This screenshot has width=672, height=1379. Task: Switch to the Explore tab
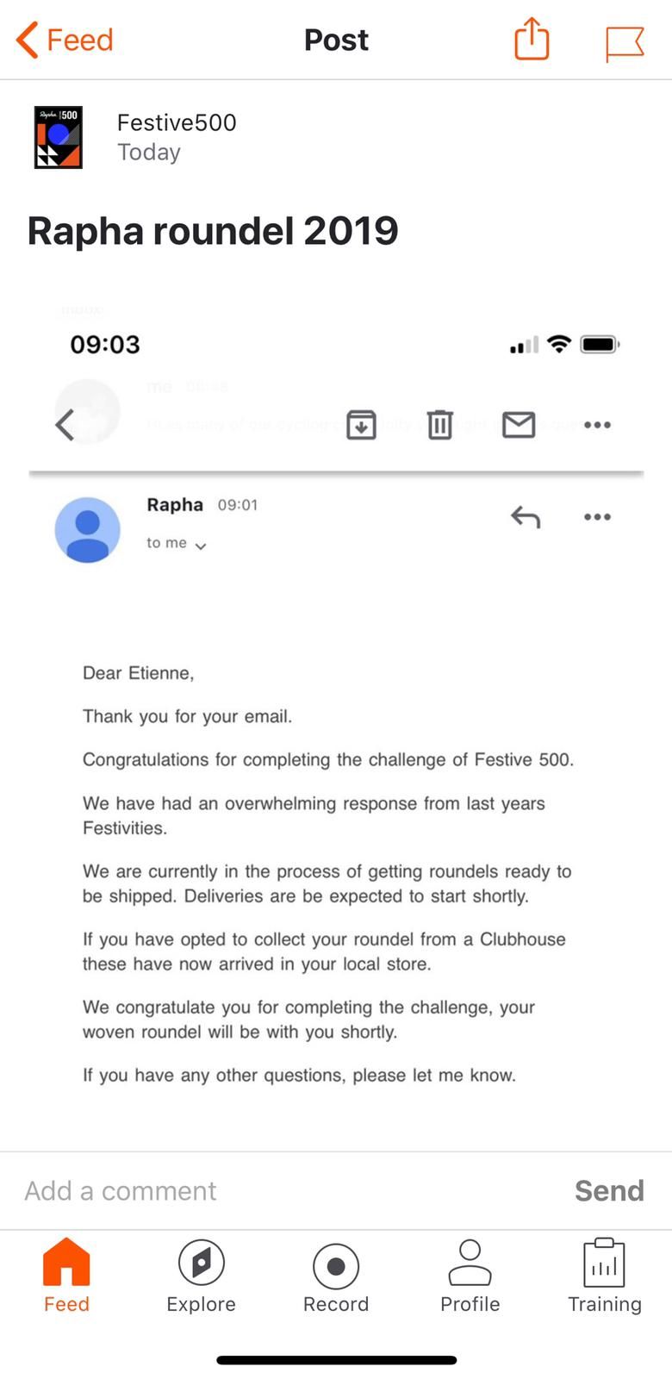pyautogui.click(x=201, y=1276)
